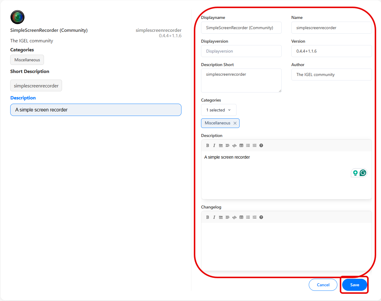
Task: Click the Miscellaneous chip in preview pane
Action: (x=27, y=60)
